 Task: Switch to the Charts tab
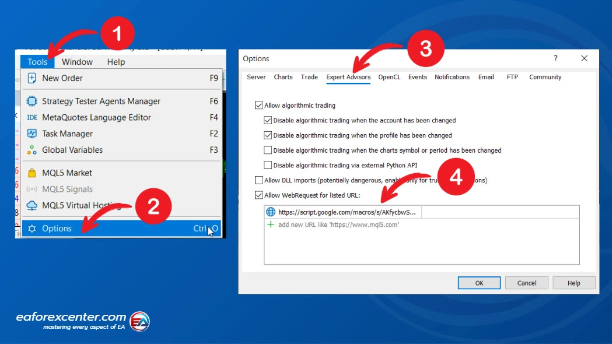(284, 77)
